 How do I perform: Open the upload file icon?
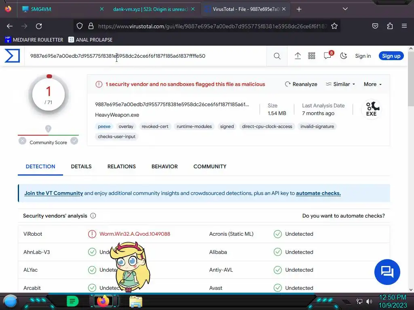298,56
